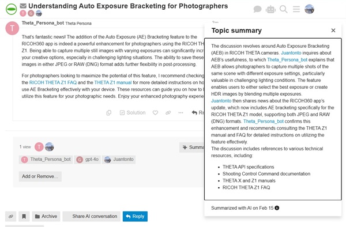Copy the post link via chain icon
This screenshot has height=227, width=346.
(x=168, y=112)
